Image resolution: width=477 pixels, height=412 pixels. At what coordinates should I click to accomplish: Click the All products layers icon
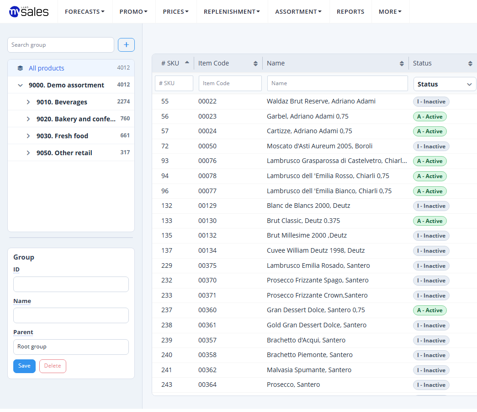(20, 68)
